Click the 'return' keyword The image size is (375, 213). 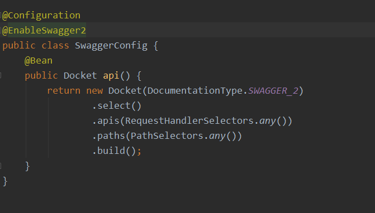(x=64, y=91)
